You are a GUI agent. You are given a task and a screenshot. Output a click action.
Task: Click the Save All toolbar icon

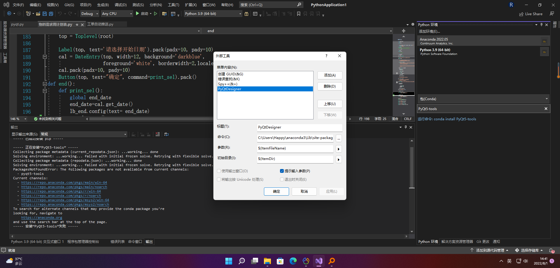[51, 14]
